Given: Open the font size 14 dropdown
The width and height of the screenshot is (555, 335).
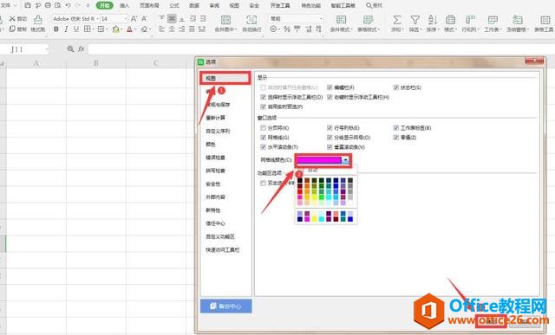Looking at the screenshot, I should coord(126,19).
